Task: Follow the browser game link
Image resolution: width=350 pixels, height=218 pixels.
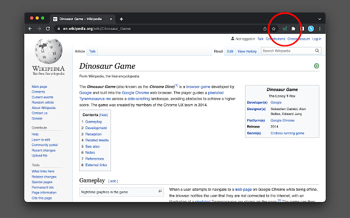Action: 198,87
